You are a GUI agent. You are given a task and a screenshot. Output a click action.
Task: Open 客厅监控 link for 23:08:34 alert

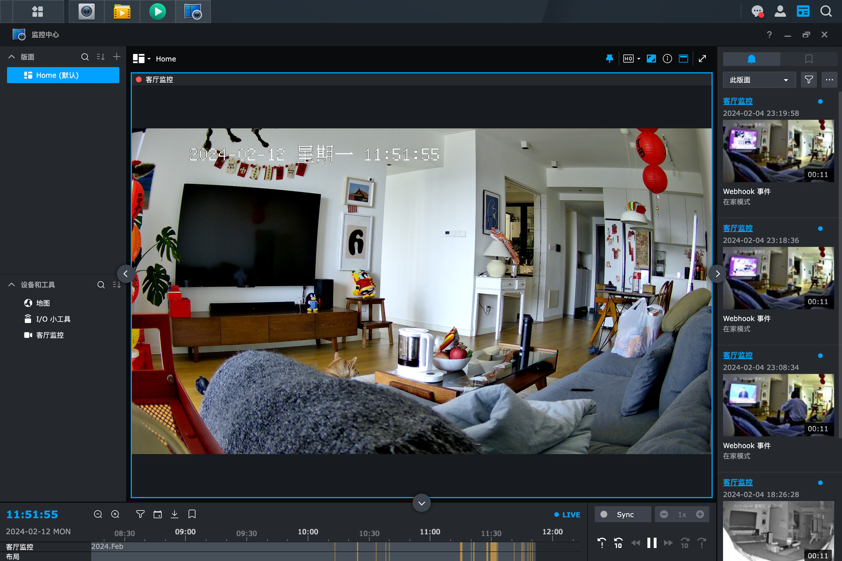click(x=738, y=355)
